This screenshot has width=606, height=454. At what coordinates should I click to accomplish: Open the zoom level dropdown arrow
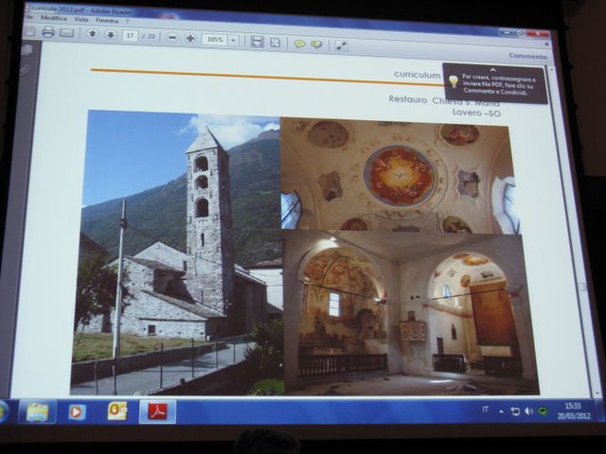pyautogui.click(x=233, y=40)
